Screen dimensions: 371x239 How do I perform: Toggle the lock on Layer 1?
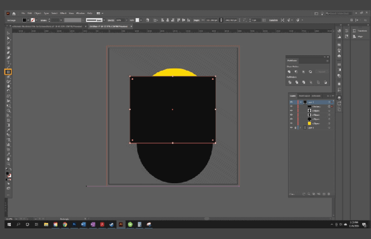tap(295, 128)
